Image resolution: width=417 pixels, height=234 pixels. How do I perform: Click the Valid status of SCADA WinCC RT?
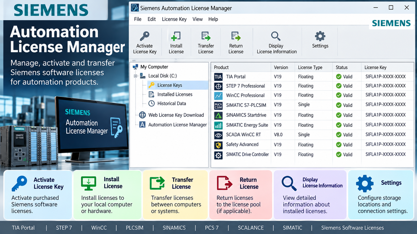tap(344, 135)
